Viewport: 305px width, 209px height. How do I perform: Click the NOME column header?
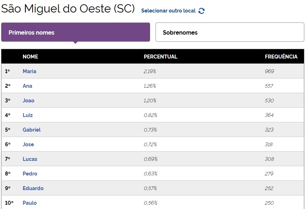[30, 57]
